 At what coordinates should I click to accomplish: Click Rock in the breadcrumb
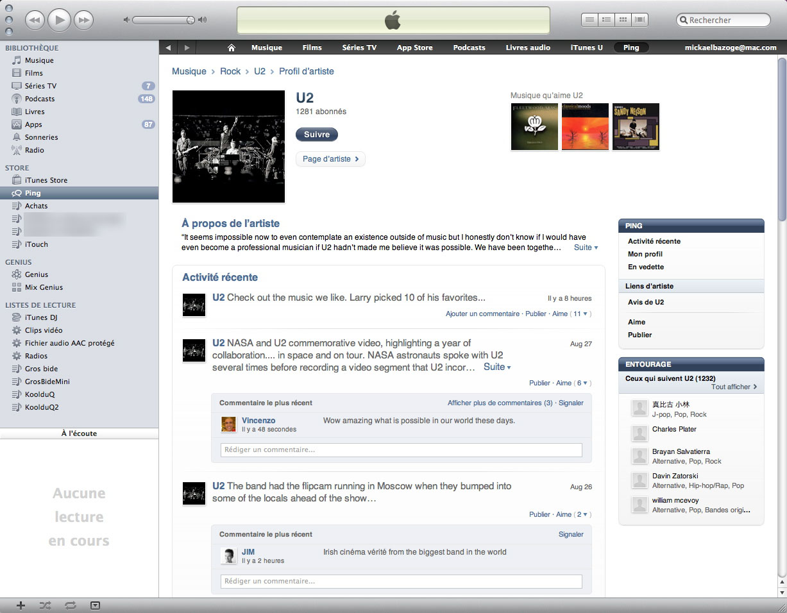click(x=230, y=71)
